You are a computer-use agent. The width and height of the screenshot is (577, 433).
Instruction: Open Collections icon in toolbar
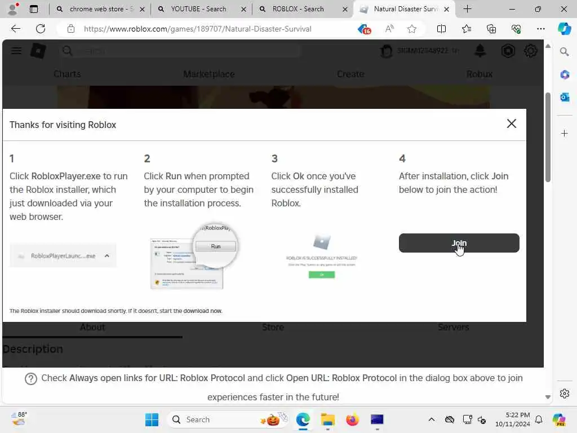(x=491, y=29)
